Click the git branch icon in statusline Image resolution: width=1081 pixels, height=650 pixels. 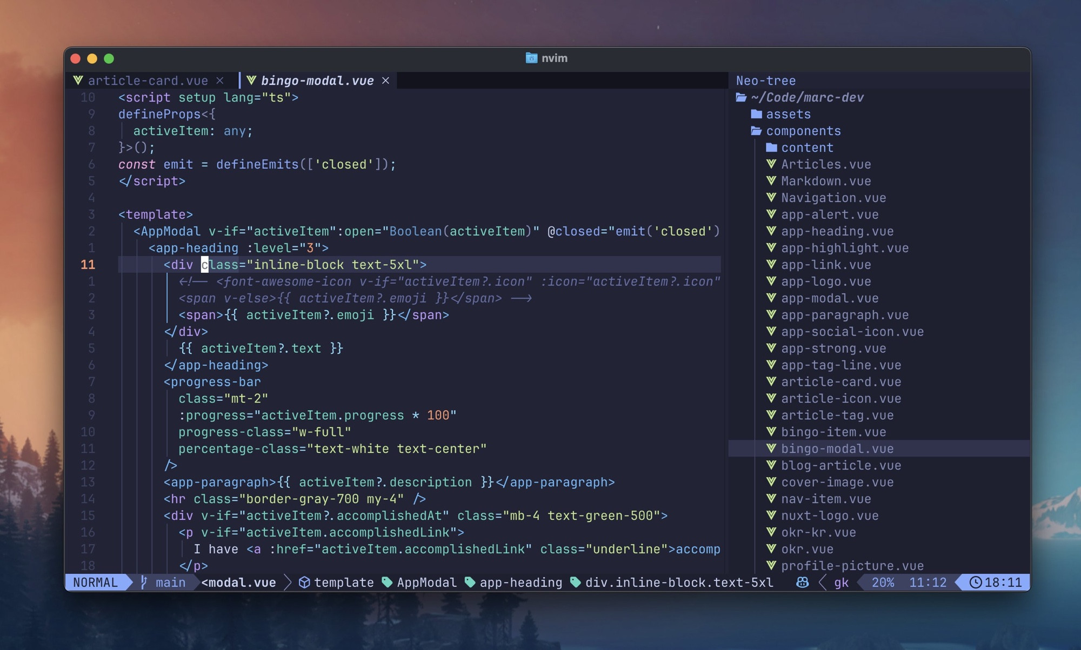pos(144,582)
